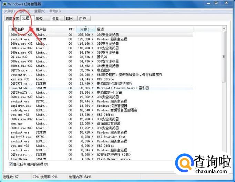235x182 pixels.
Task: Minimize the Task Manager window
Action: tap(208, 3)
